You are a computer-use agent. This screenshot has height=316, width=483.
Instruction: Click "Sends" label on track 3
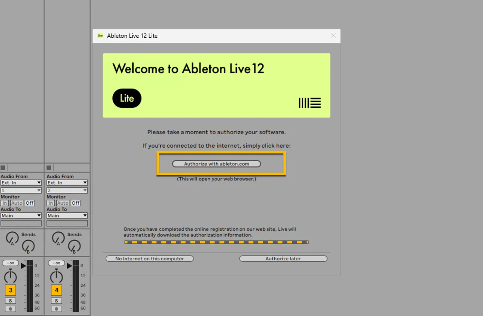coord(28,235)
